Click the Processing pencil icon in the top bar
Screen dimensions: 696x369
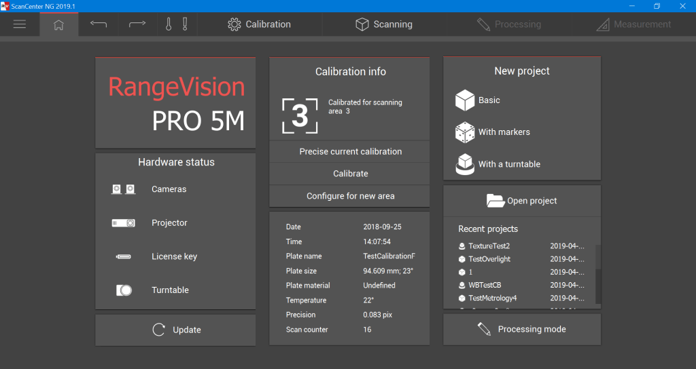(x=483, y=24)
